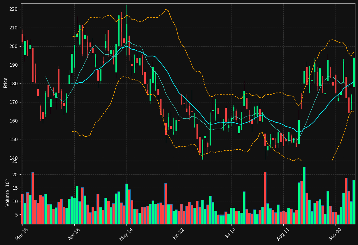Click the long red candlestick from 199 to 181 in March
Viewport: 358px width, 245px height.
click(x=33, y=65)
